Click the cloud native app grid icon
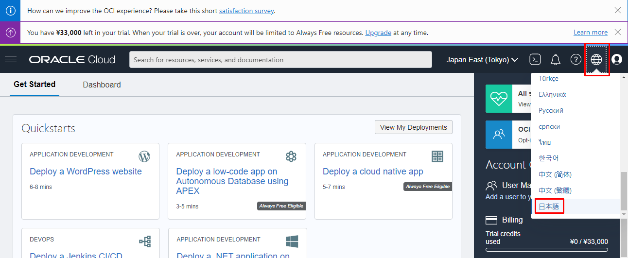 pos(437,156)
